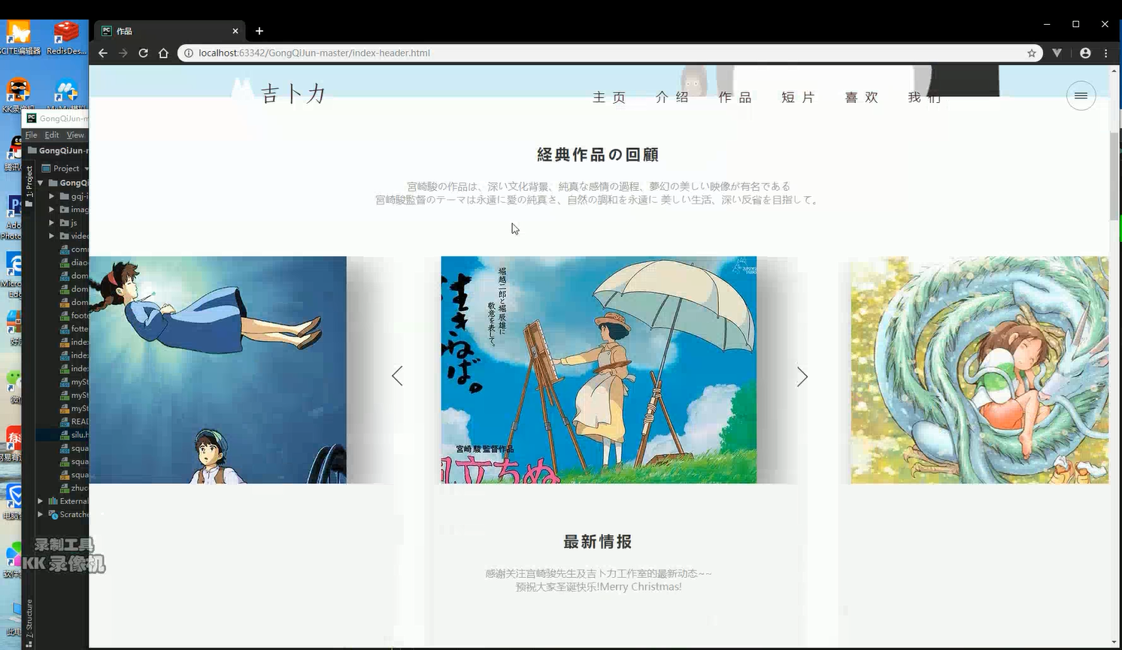Bookmark this page with the star icon
The height and width of the screenshot is (650, 1122).
(1032, 53)
